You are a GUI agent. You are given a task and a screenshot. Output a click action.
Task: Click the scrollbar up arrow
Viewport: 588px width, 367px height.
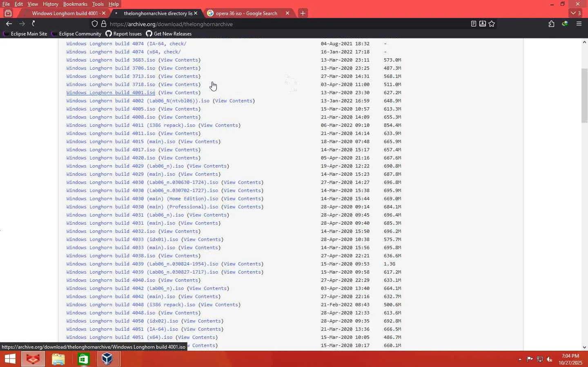(x=584, y=42)
